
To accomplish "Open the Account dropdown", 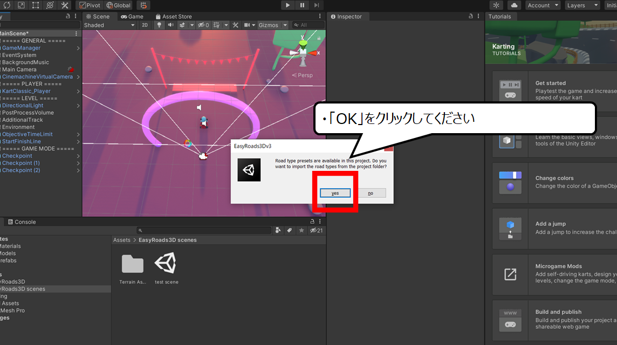I will click(x=543, y=5).
